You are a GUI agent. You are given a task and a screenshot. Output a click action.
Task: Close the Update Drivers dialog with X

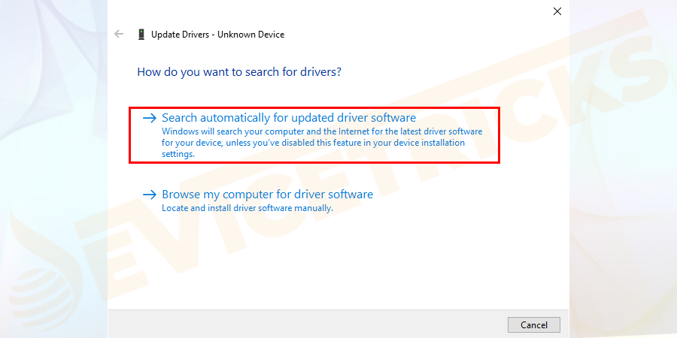(x=557, y=11)
